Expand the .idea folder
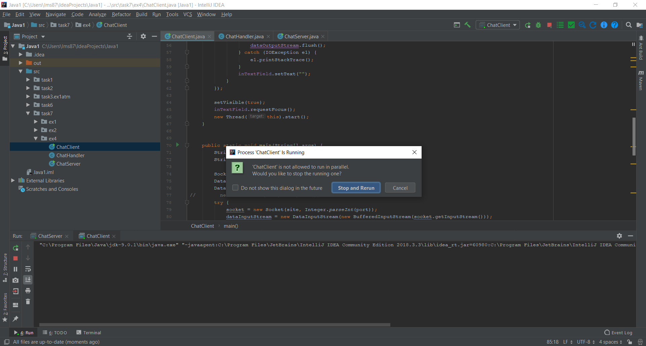 pyautogui.click(x=21, y=54)
